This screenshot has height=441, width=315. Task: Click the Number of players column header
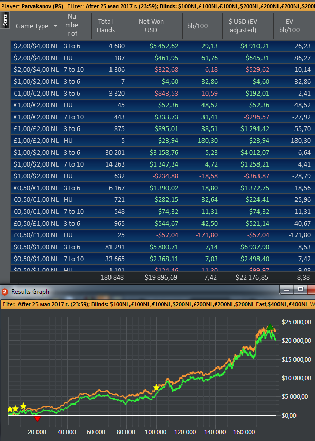coord(72,25)
